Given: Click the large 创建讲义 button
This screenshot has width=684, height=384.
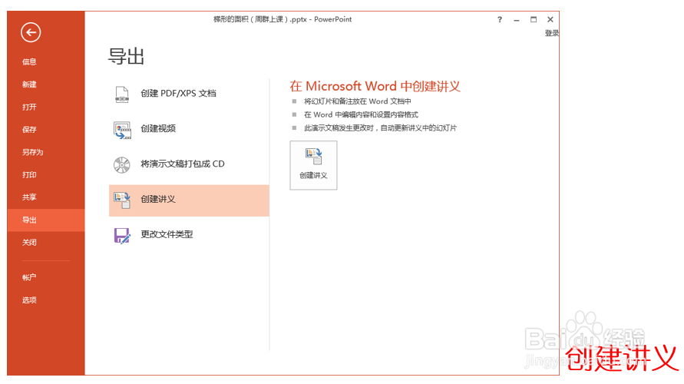Looking at the screenshot, I should tap(313, 165).
